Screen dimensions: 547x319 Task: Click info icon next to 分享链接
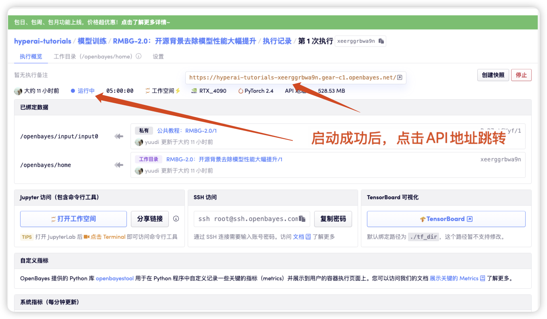[x=176, y=219]
